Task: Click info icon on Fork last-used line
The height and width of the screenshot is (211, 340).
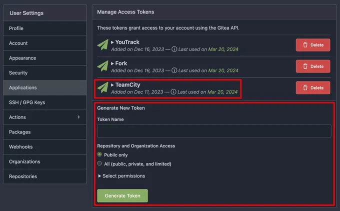Action: point(174,70)
